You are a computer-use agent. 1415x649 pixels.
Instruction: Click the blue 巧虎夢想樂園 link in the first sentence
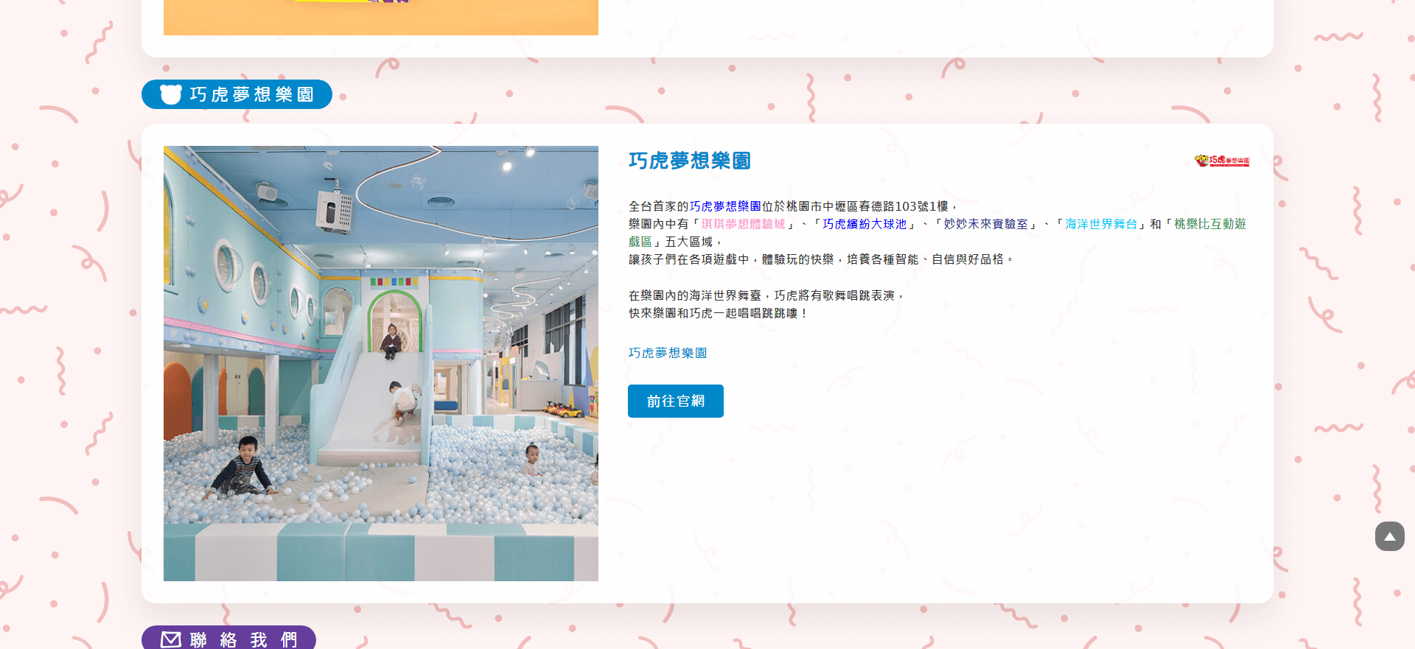tap(726, 206)
